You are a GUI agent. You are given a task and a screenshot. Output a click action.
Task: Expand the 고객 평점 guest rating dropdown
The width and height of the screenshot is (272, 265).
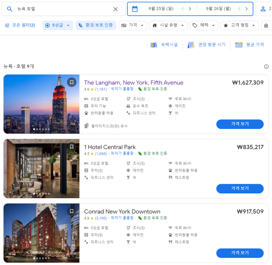click(x=240, y=25)
